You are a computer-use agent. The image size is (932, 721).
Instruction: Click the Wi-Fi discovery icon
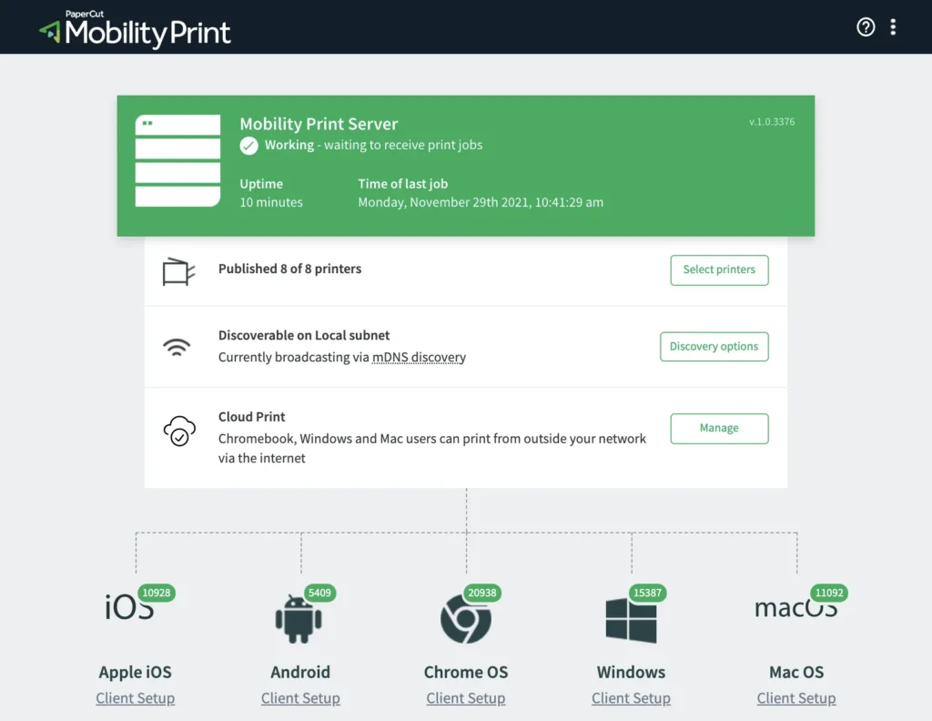[x=177, y=347]
